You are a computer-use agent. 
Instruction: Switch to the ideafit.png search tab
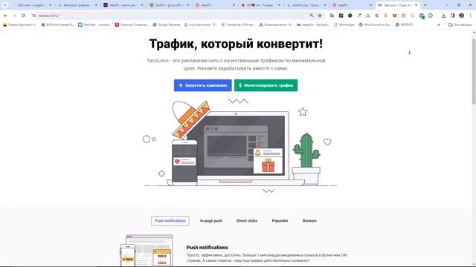click(306, 5)
